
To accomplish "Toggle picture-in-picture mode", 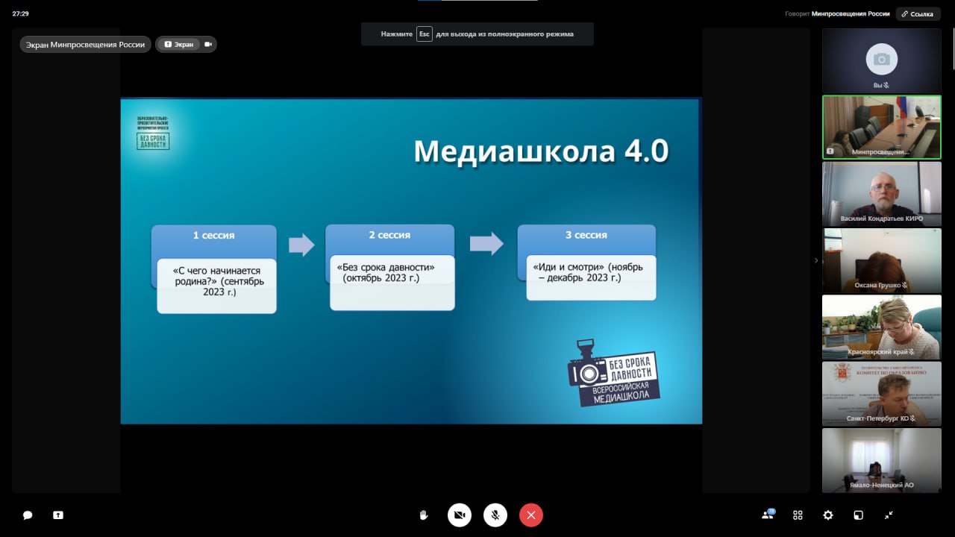I will pos(859,515).
